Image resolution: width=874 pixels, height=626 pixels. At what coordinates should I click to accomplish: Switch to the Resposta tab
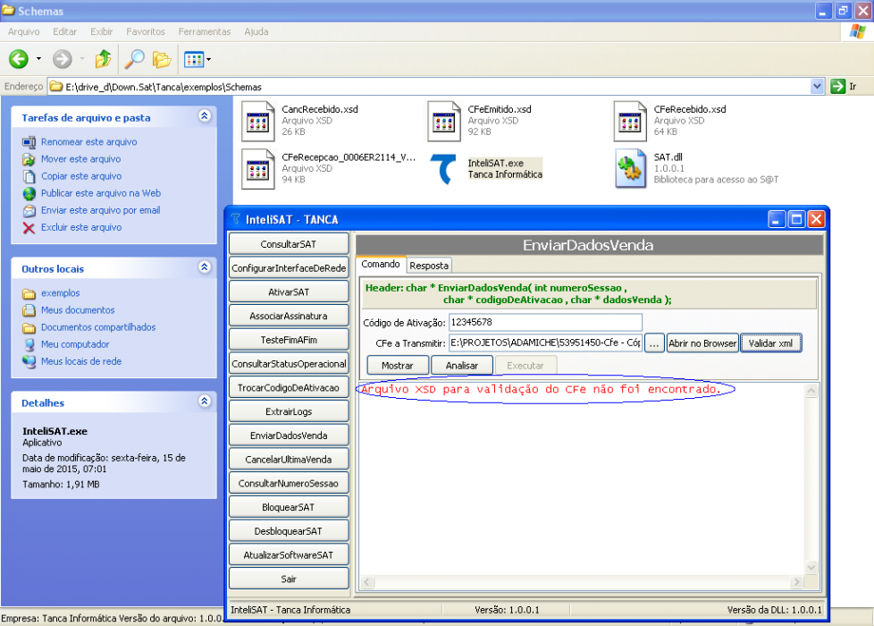(429, 266)
